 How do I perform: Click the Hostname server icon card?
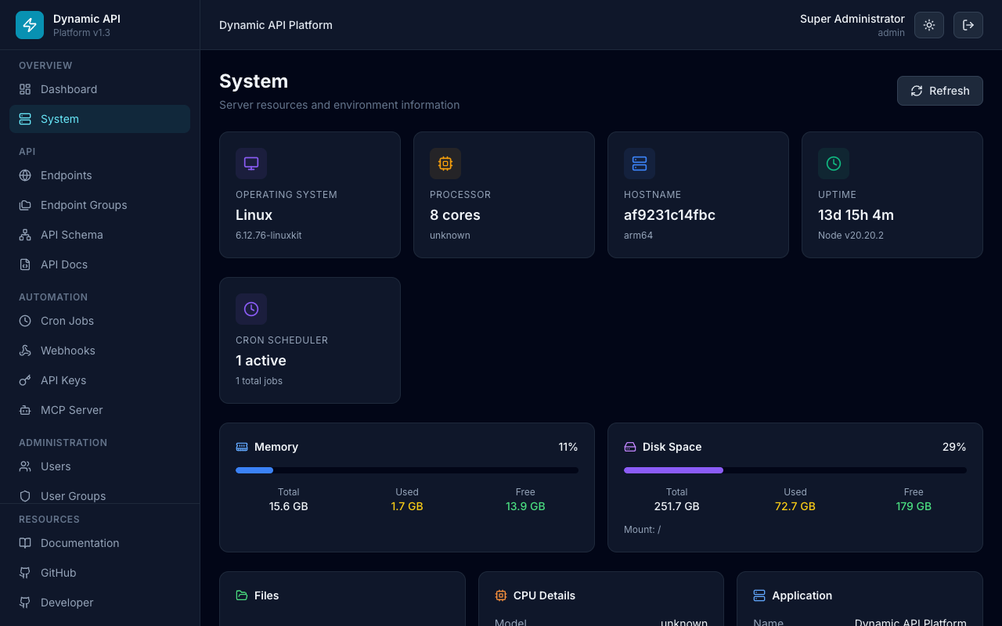(640, 164)
